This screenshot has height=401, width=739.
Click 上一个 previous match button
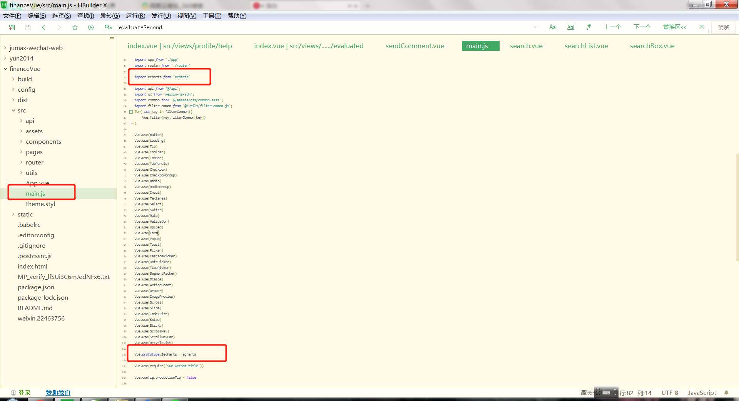pyautogui.click(x=612, y=27)
